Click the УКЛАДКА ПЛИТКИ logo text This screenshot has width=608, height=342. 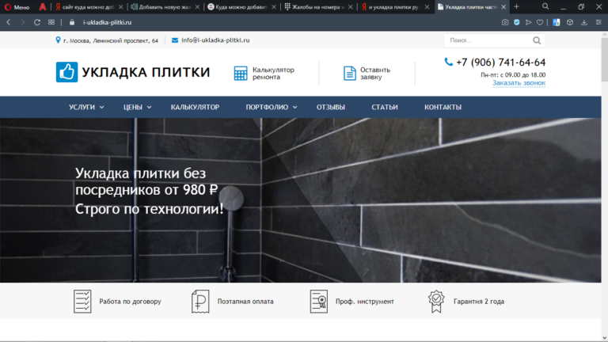146,72
